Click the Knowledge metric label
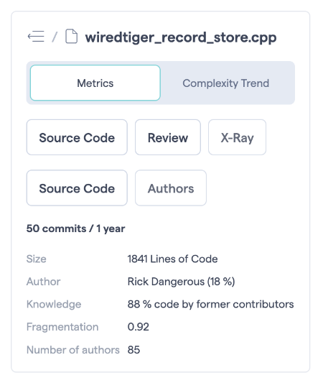 click(x=54, y=304)
